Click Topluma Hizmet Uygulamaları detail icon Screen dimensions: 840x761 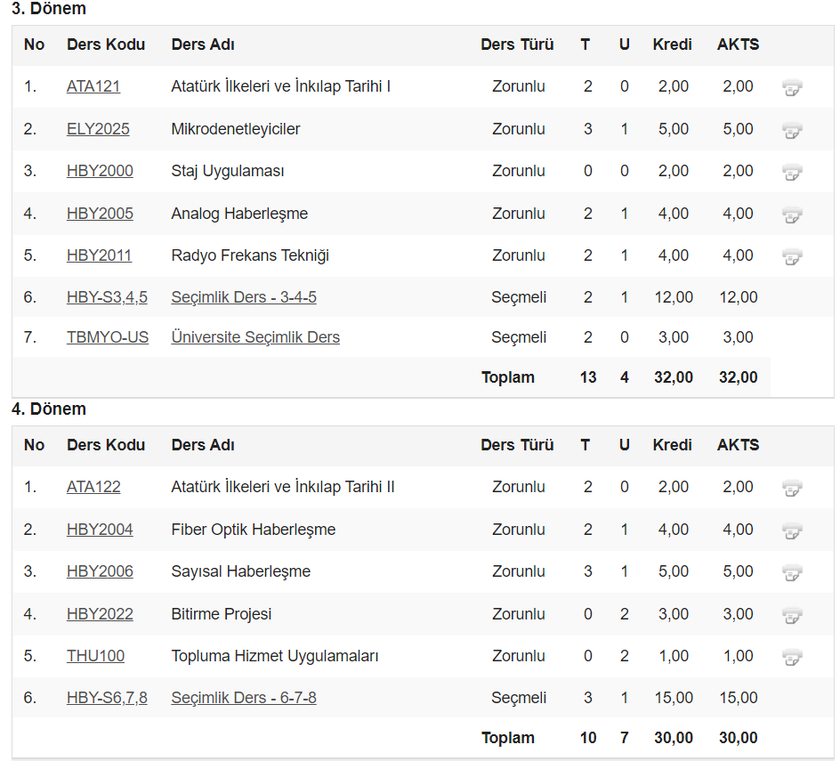pos(792,657)
